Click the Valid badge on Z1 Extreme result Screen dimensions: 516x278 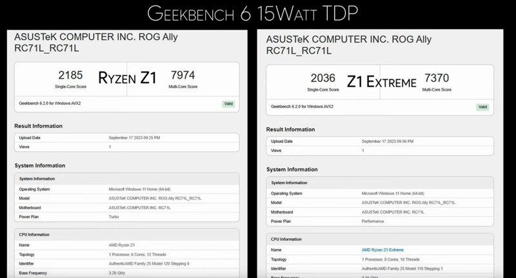(483, 107)
